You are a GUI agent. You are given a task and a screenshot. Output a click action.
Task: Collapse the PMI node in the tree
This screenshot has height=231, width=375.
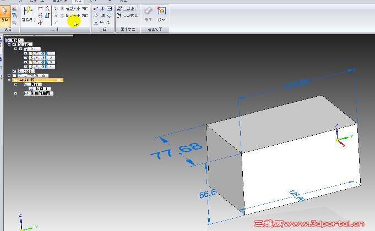point(9,45)
